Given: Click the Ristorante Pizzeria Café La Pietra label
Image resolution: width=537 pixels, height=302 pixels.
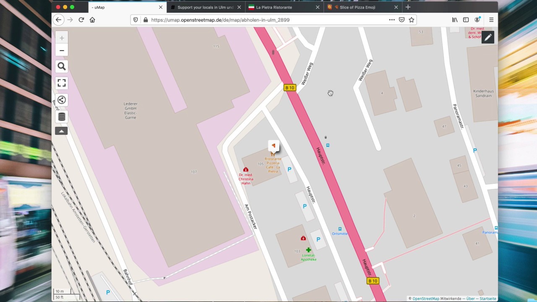Looking at the screenshot, I should pos(273,165).
